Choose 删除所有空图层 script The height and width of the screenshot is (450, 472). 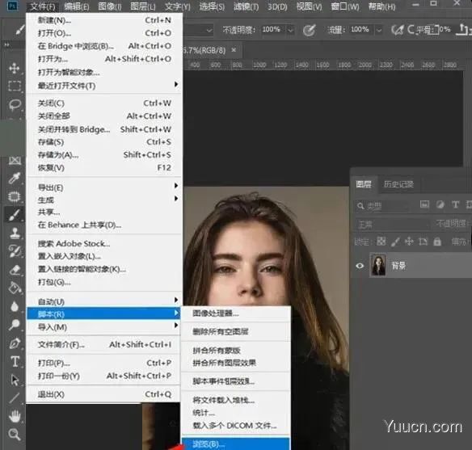[236, 331]
